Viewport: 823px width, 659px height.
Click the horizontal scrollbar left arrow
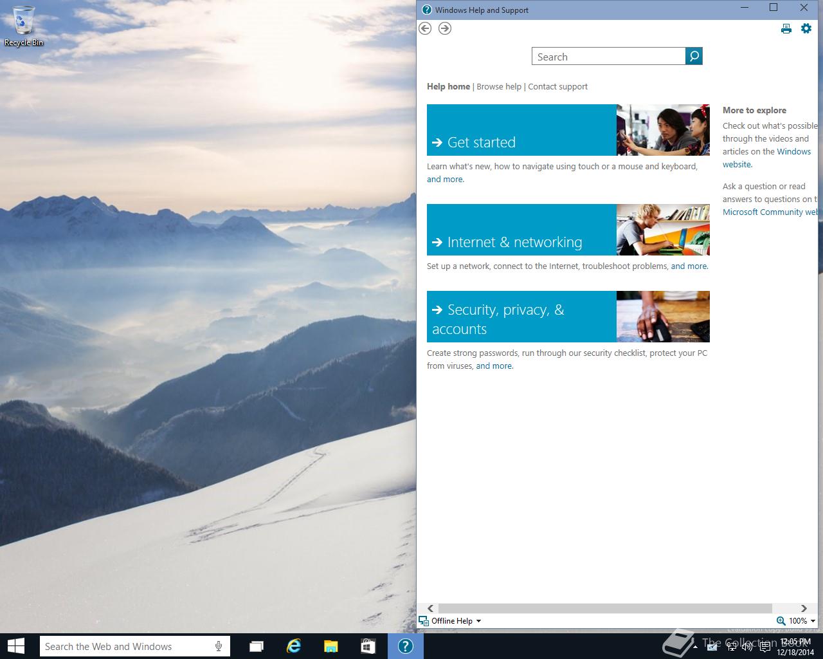(x=431, y=608)
